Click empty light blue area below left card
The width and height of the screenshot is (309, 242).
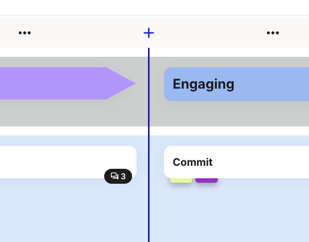pos(65,214)
